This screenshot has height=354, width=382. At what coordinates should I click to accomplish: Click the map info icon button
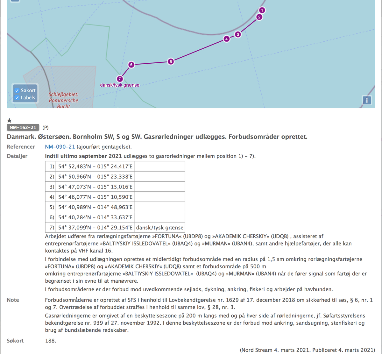(x=367, y=100)
